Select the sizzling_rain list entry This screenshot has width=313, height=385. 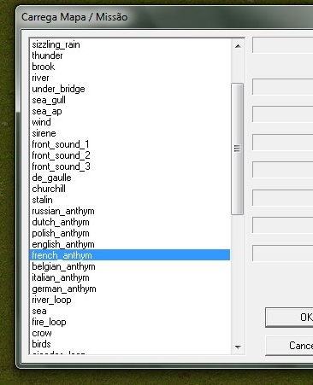(130, 44)
